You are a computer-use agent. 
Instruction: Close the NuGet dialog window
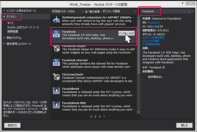(x=190, y=4)
